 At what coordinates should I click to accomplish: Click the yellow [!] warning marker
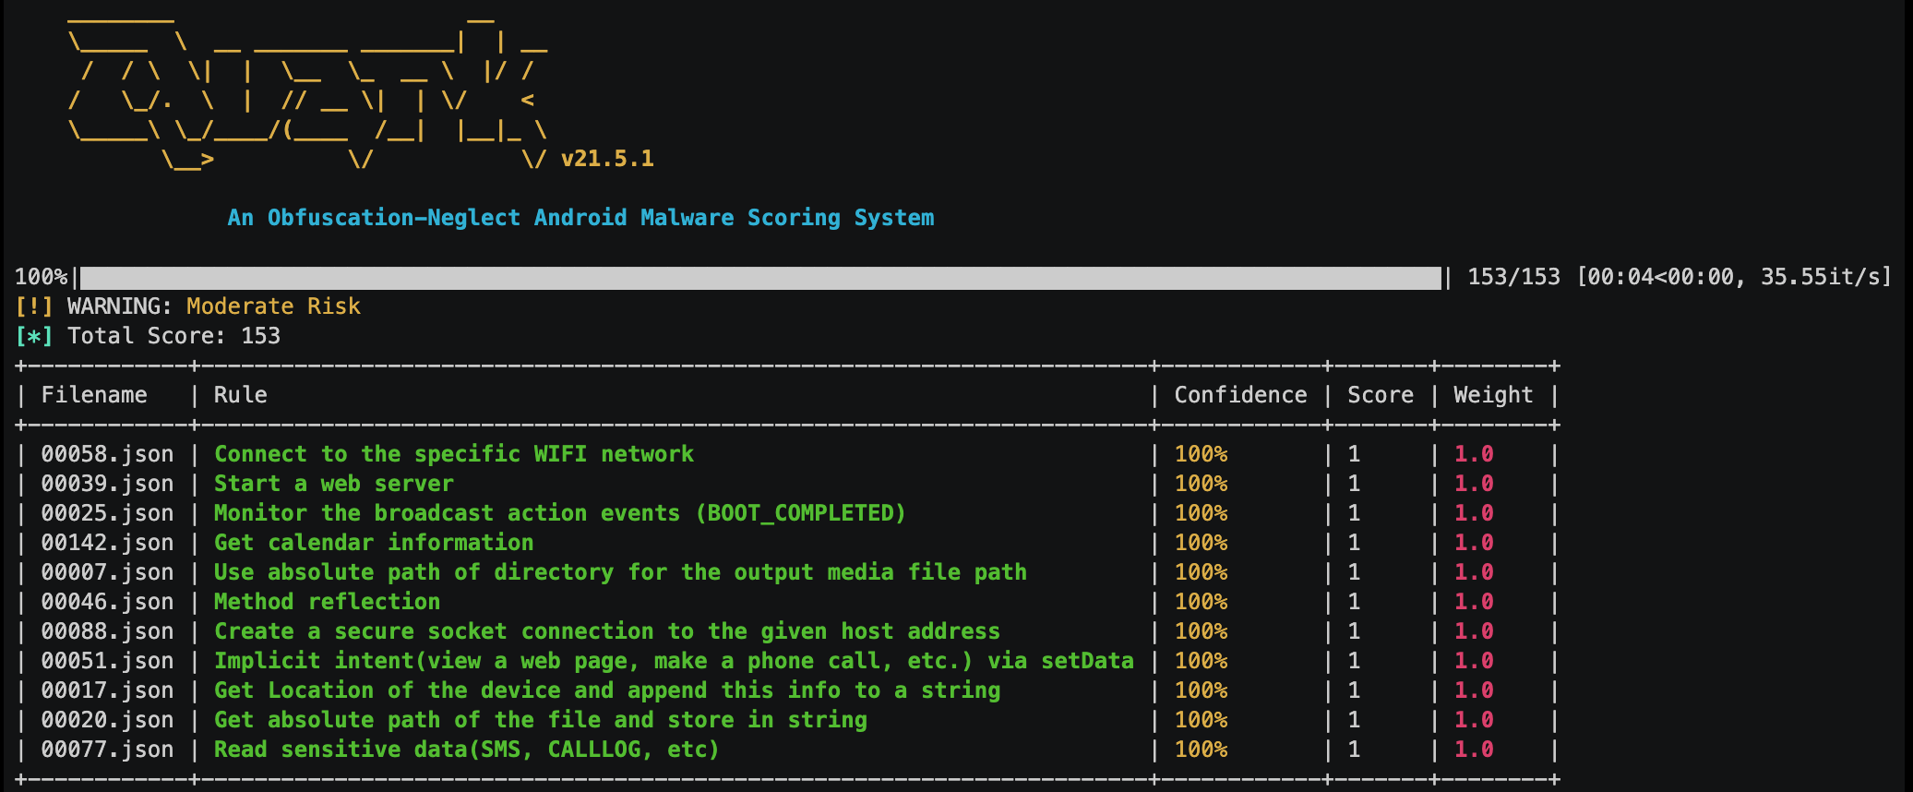tap(34, 306)
